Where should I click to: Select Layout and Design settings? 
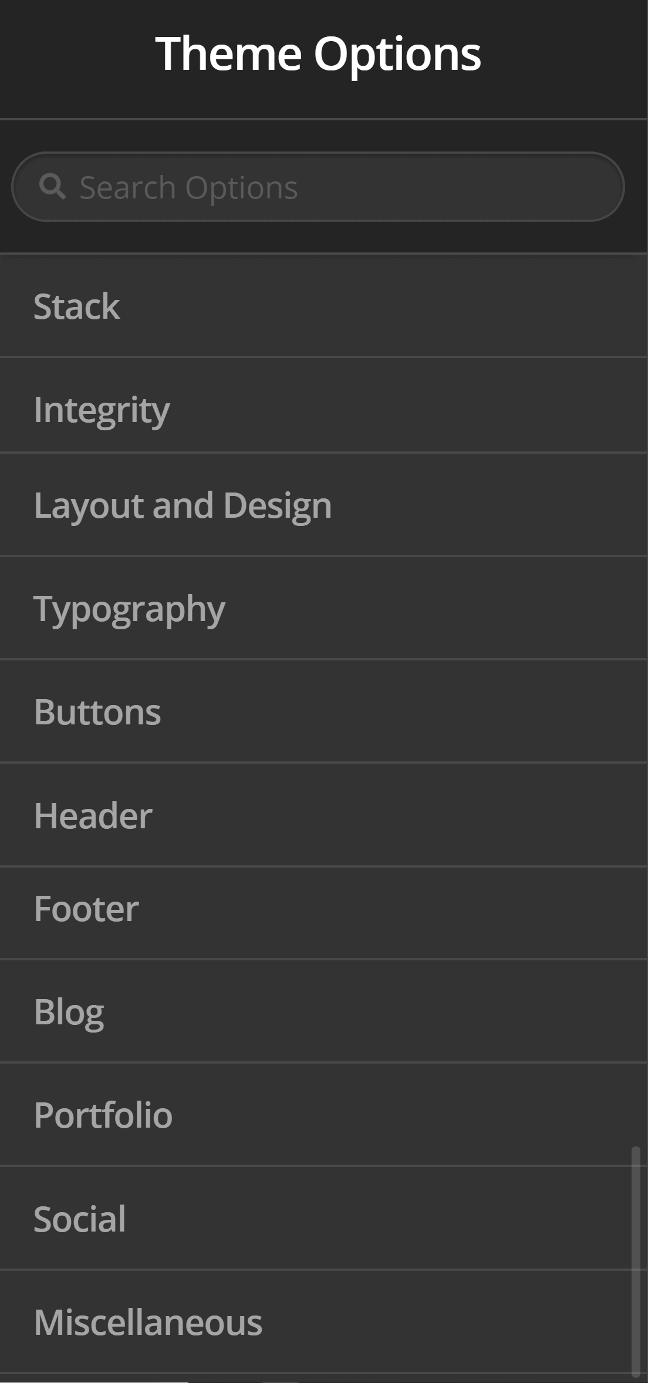[183, 505]
